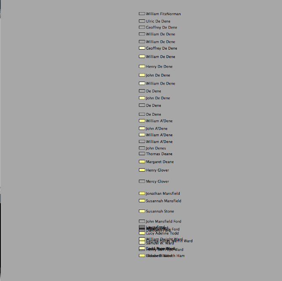
Task: Select the William FitzNorman name label
Action: coord(163,14)
